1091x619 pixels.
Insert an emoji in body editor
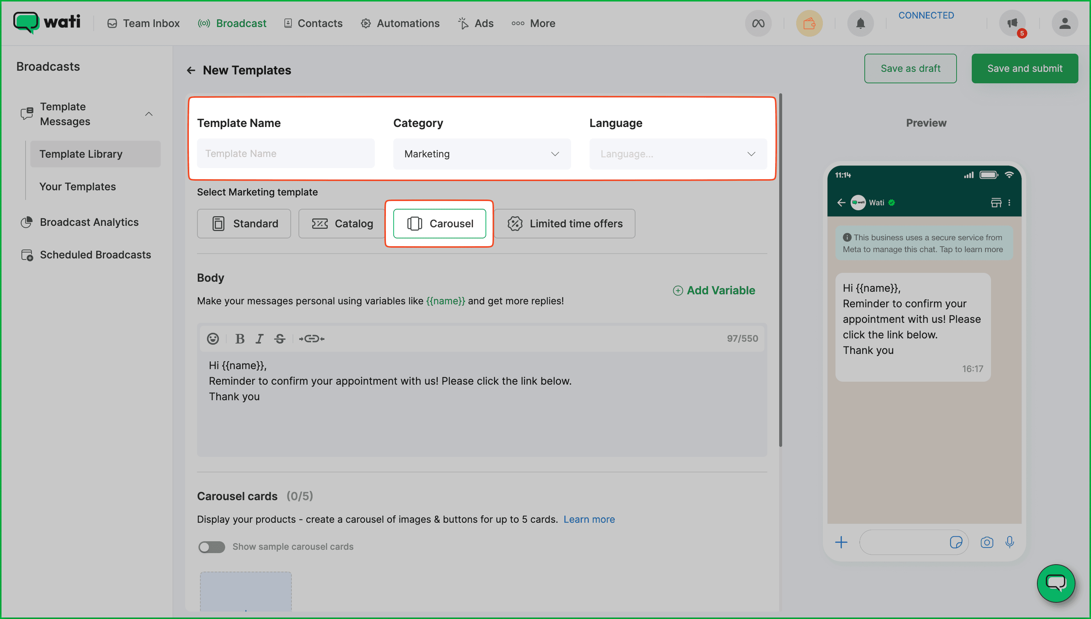[x=213, y=338]
